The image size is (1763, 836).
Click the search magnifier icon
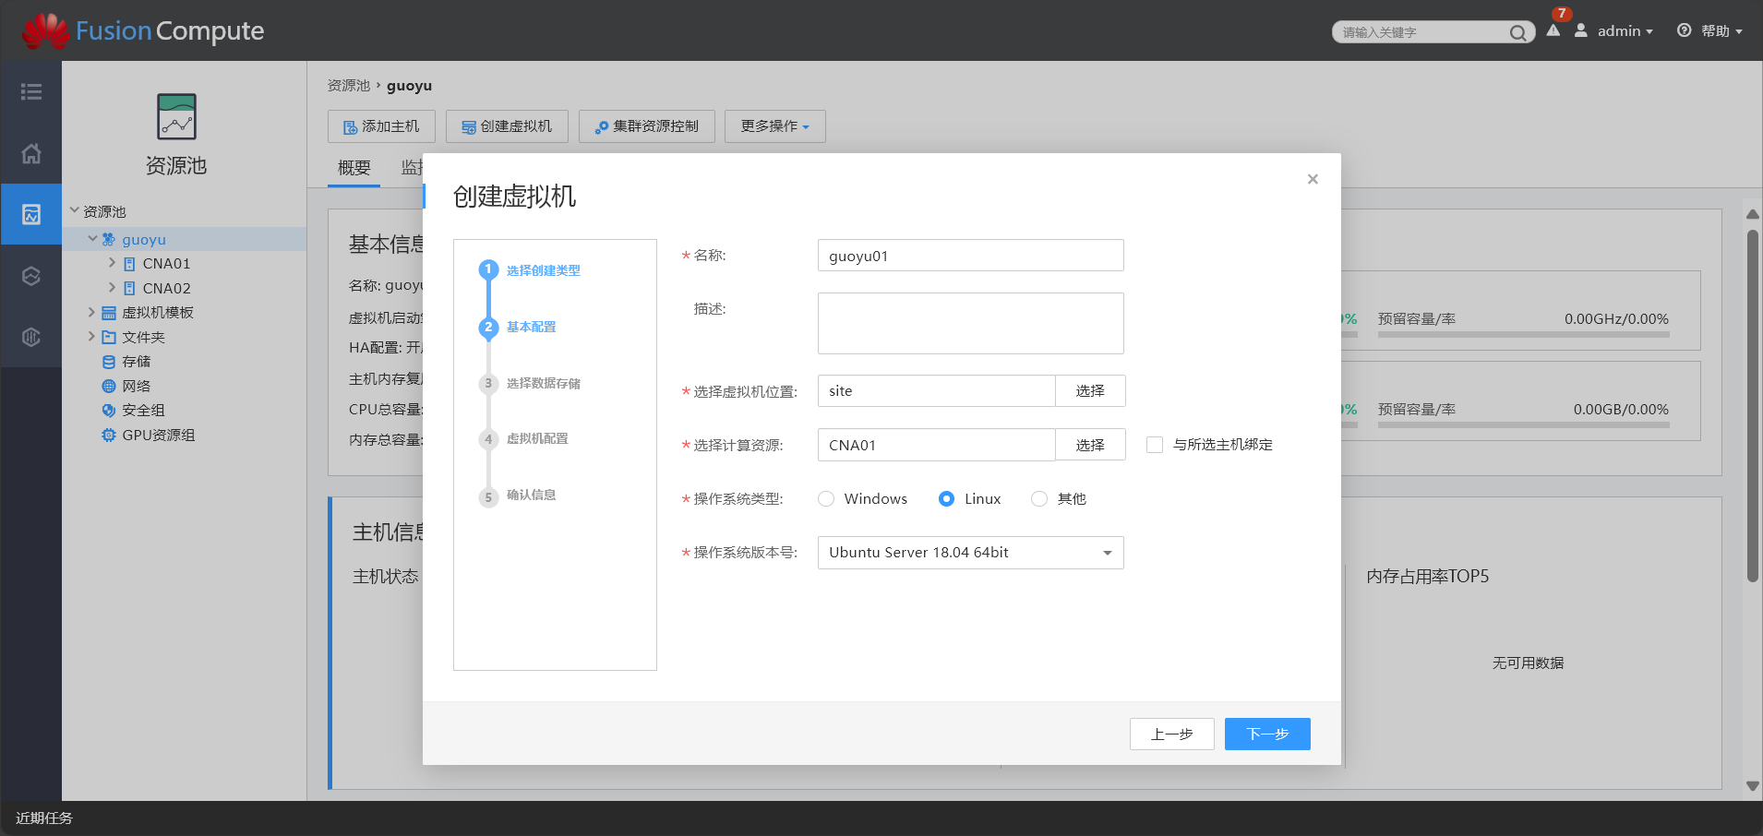point(1517,32)
